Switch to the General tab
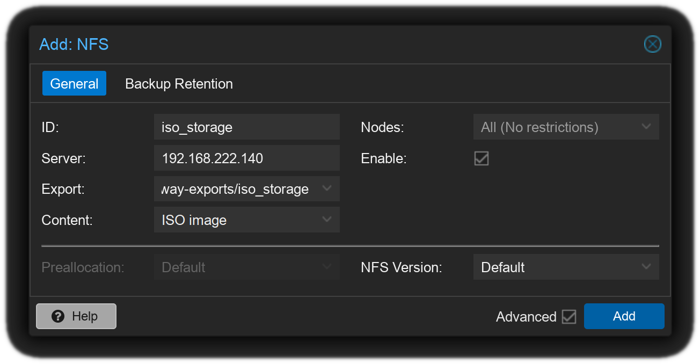Viewport: 700px width, 364px height. 74,84
